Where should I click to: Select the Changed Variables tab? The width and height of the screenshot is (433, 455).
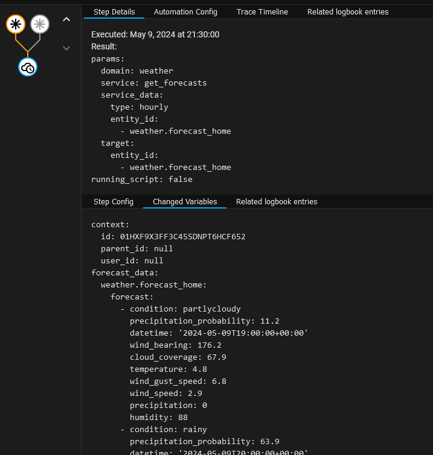[185, 202]
